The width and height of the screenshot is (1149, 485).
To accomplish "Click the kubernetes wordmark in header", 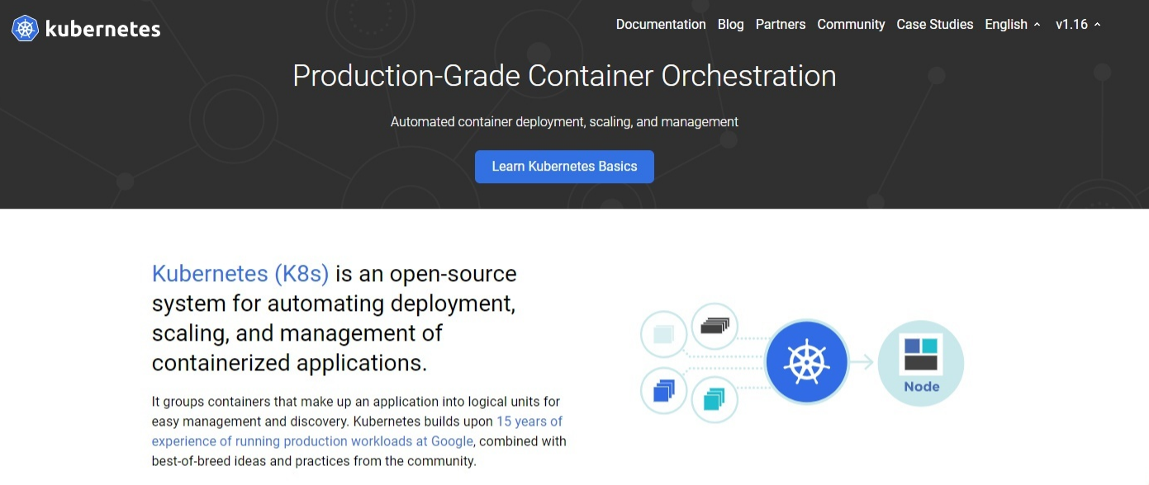I will click(x=103, y=29).
